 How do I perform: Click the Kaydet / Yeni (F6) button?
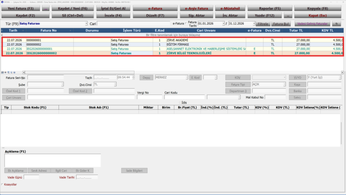coord(73,8)
